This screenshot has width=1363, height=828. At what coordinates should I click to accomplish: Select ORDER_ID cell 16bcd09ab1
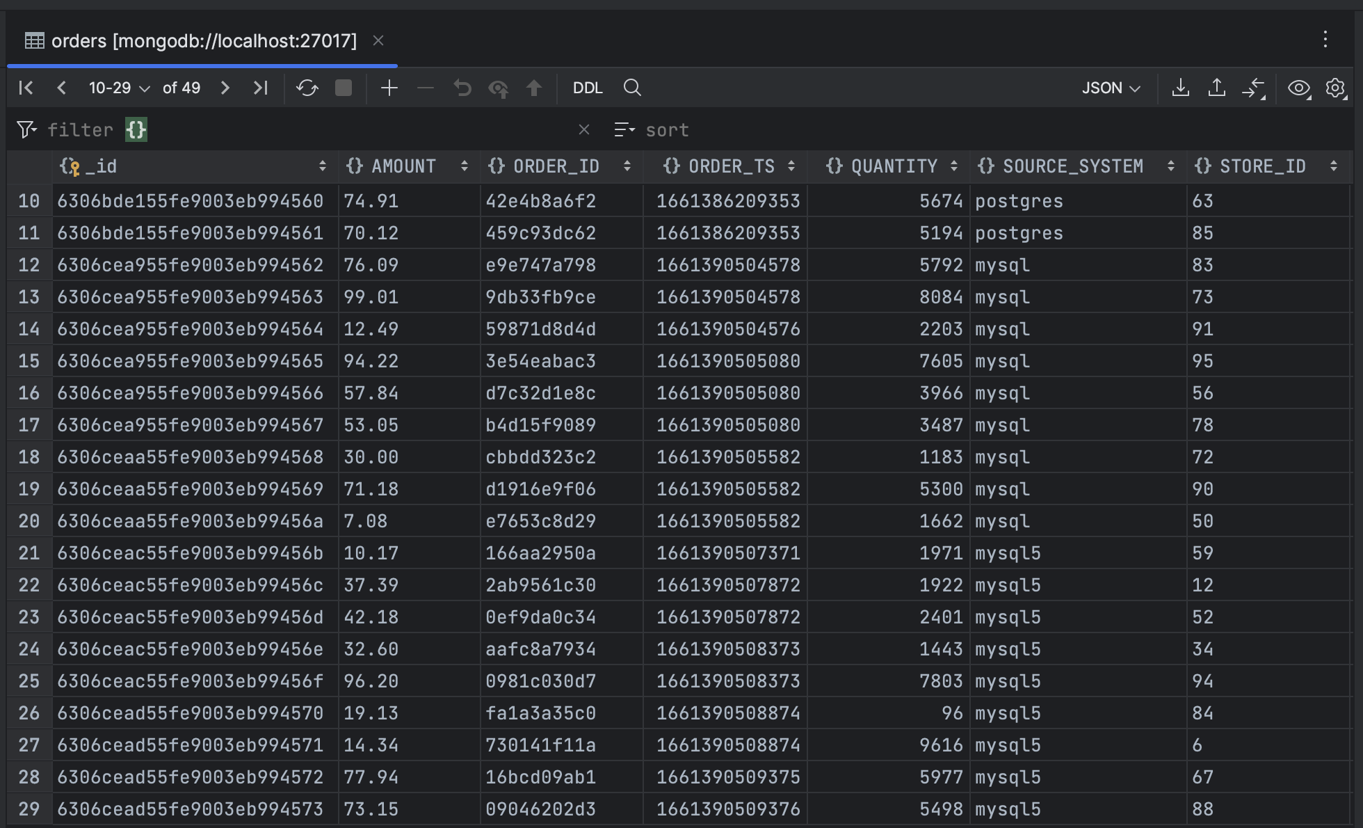tap(562, 777)
